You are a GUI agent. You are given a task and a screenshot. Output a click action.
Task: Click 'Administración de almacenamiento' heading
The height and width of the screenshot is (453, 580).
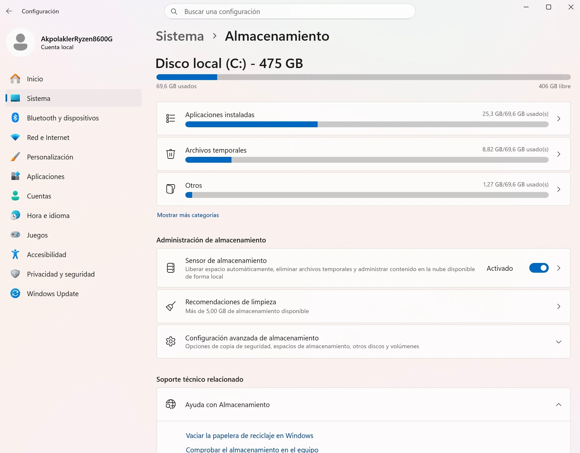point(211,240)
